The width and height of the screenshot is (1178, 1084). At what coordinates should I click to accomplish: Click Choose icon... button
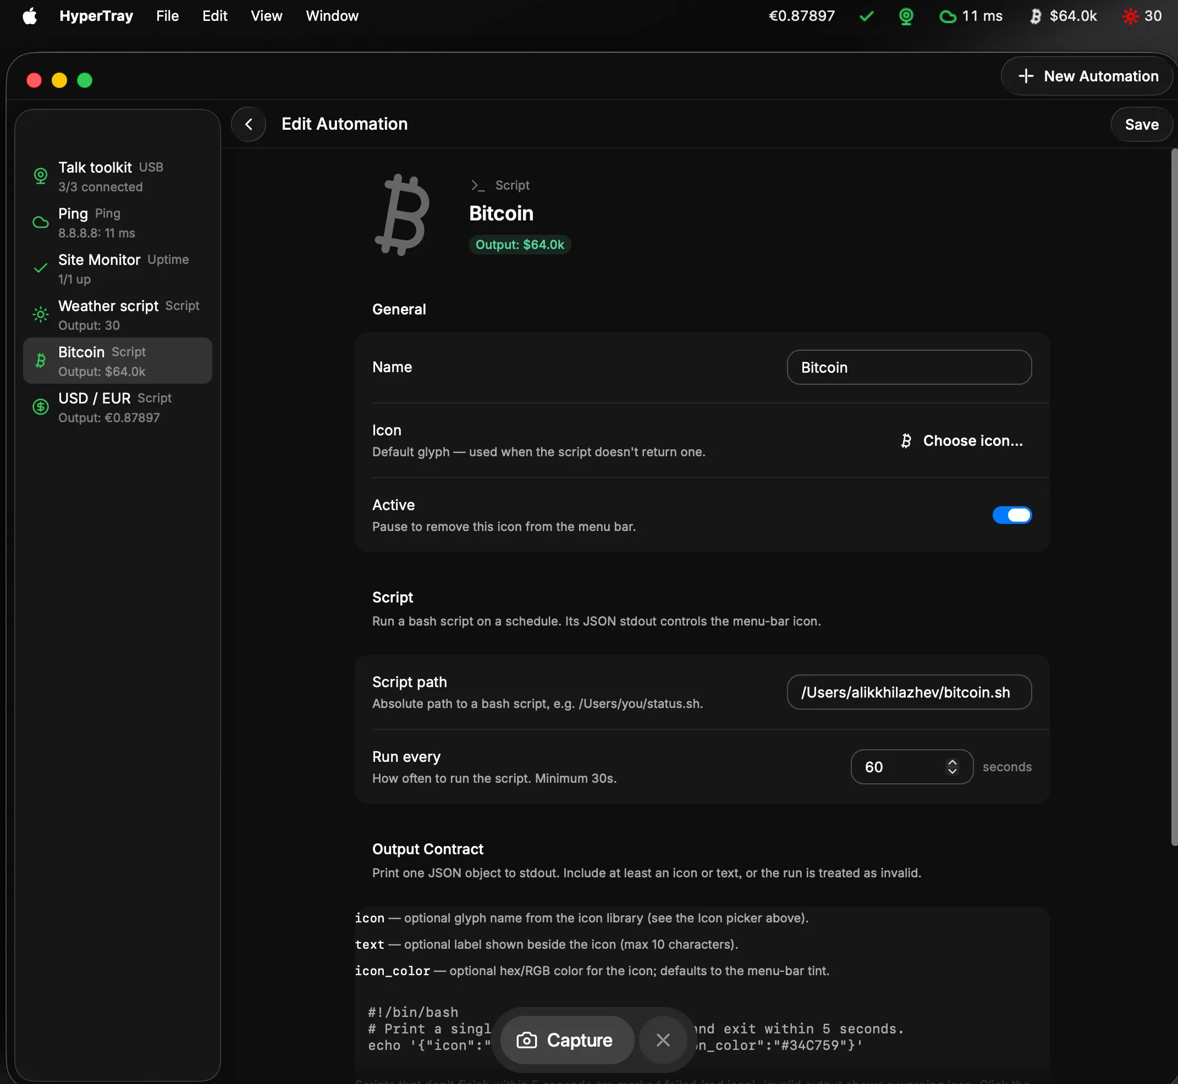pos(962,440)
